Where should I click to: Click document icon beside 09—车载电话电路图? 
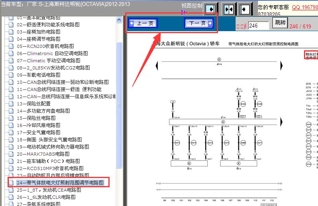coord(11,75)
